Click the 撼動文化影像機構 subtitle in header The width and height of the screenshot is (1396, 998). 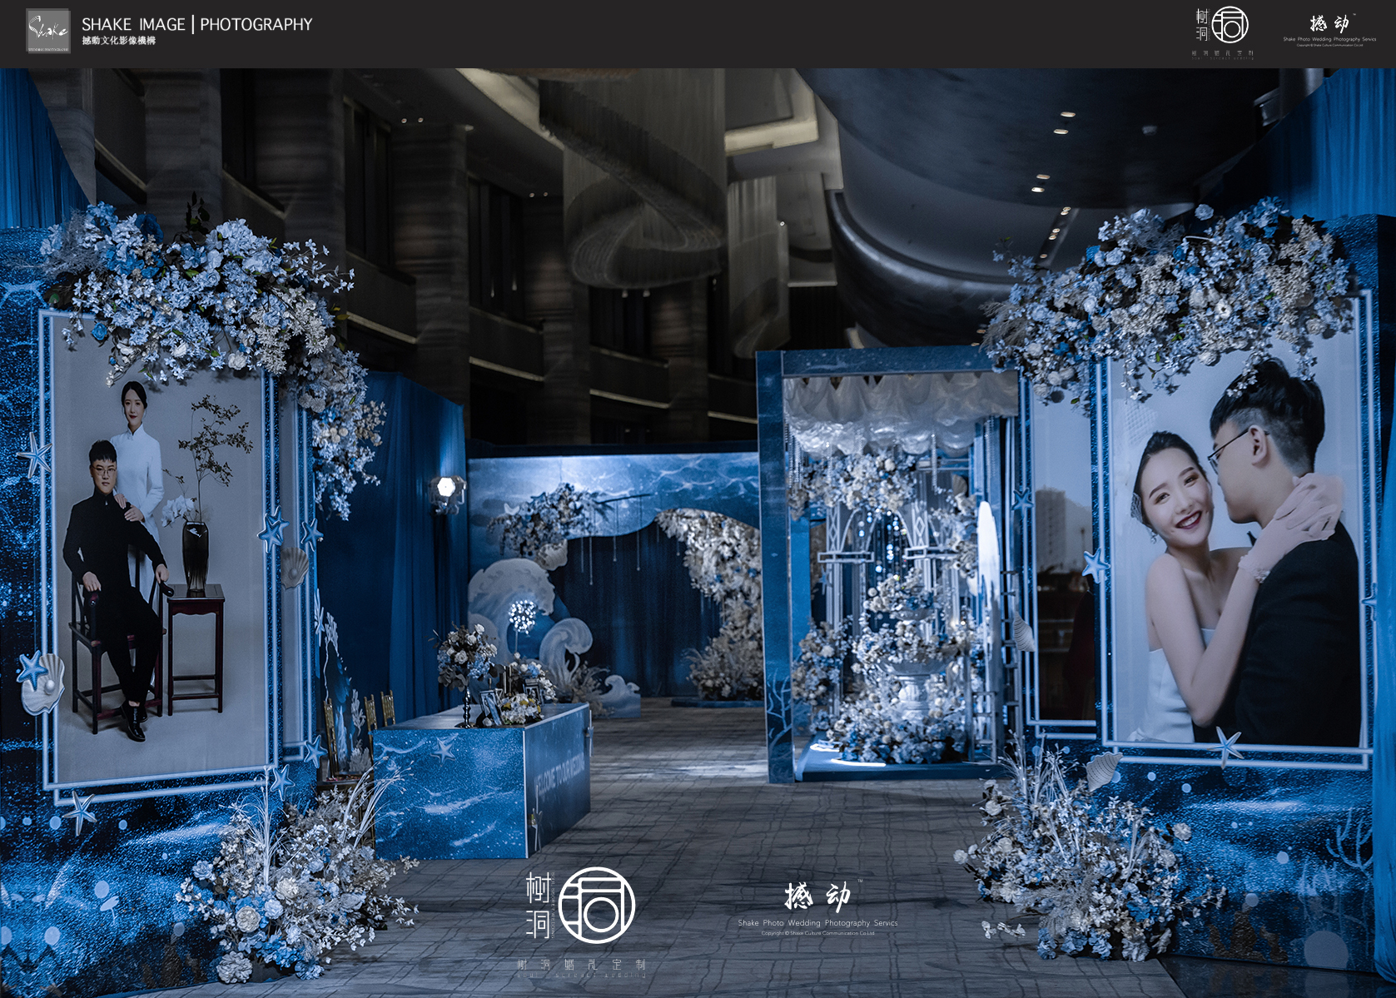[x=119, y=41]
